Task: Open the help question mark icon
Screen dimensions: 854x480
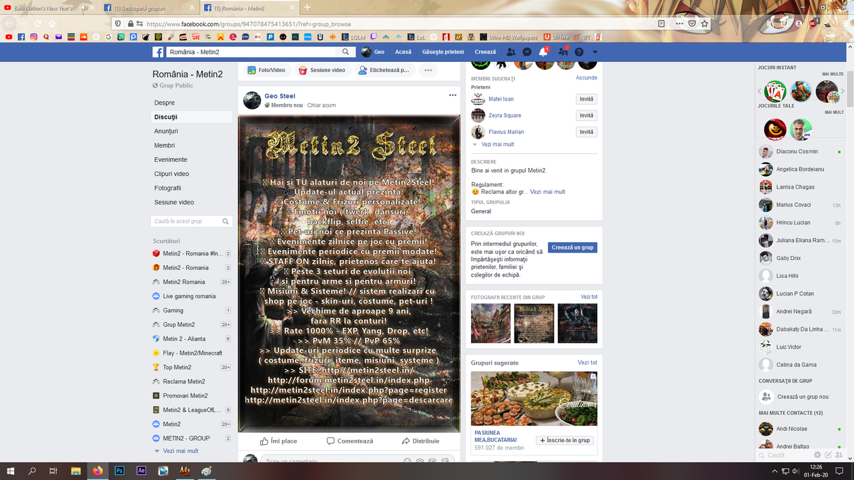Action: pyautogui.click(x=579, y=52)
